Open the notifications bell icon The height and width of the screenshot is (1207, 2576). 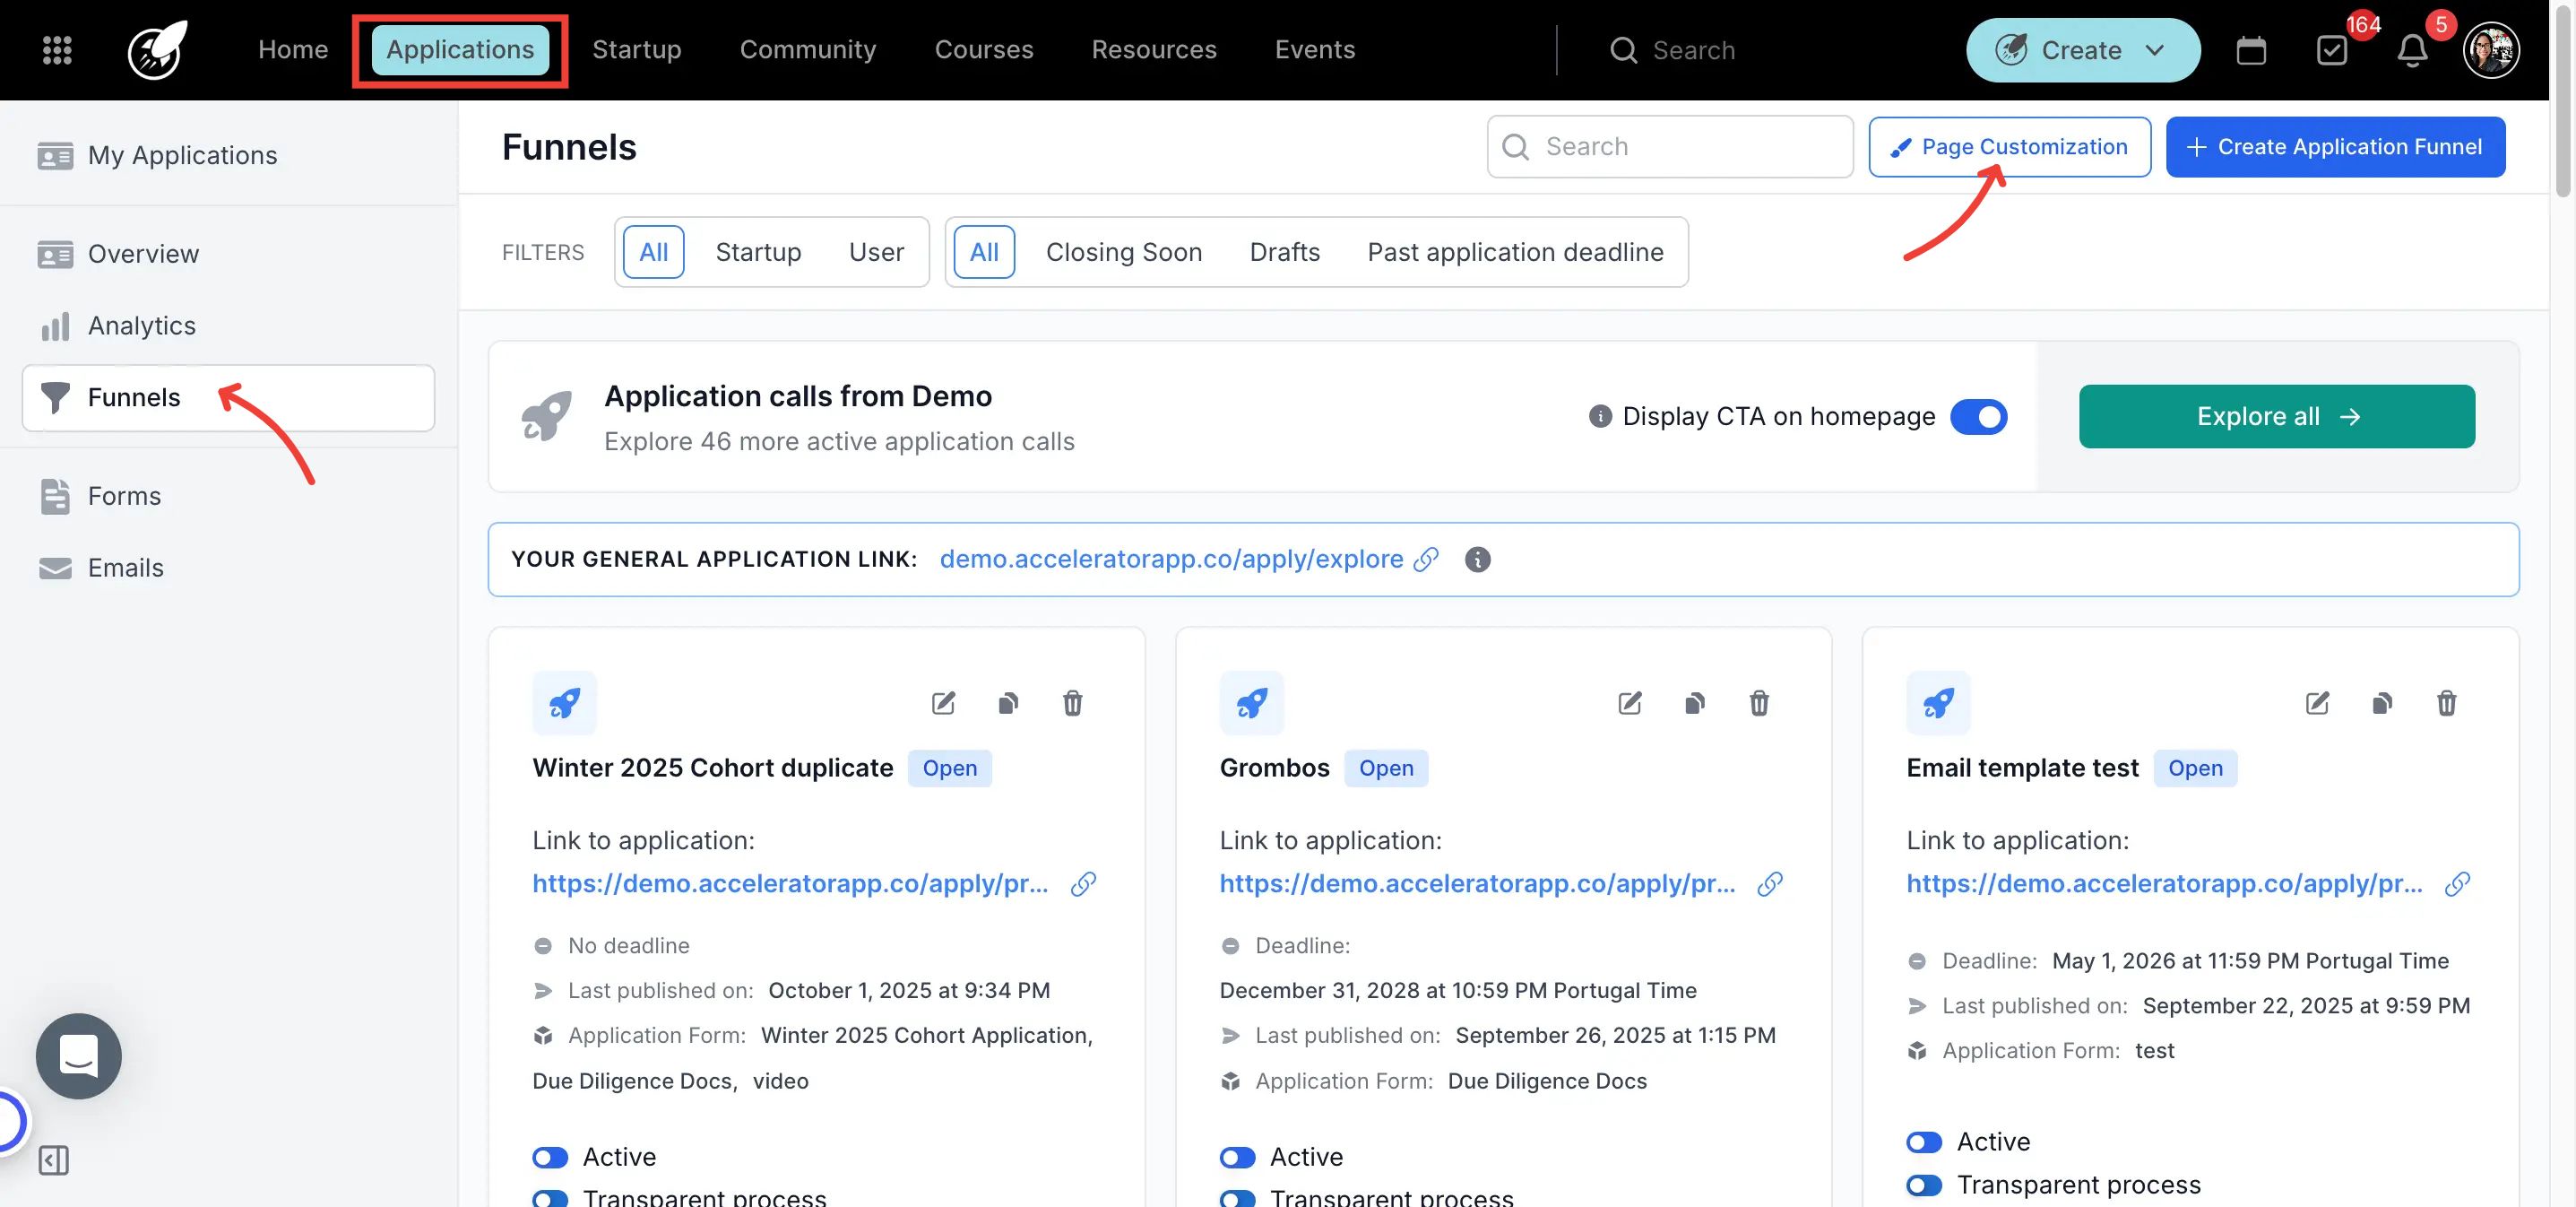click(2411, 50)
